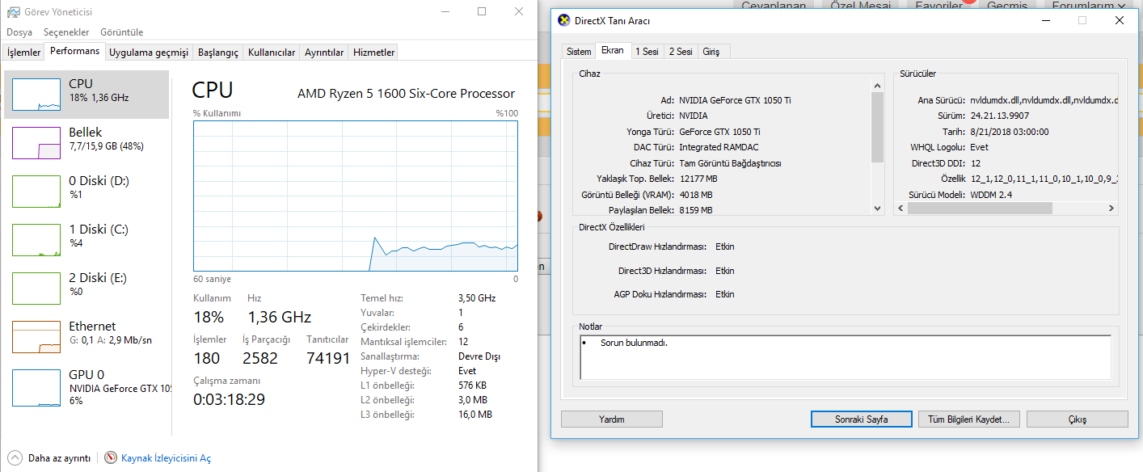Click the Cihaz list scroll-down arrow
This screenshot has width=1143, height=472.
click(878, 209)
